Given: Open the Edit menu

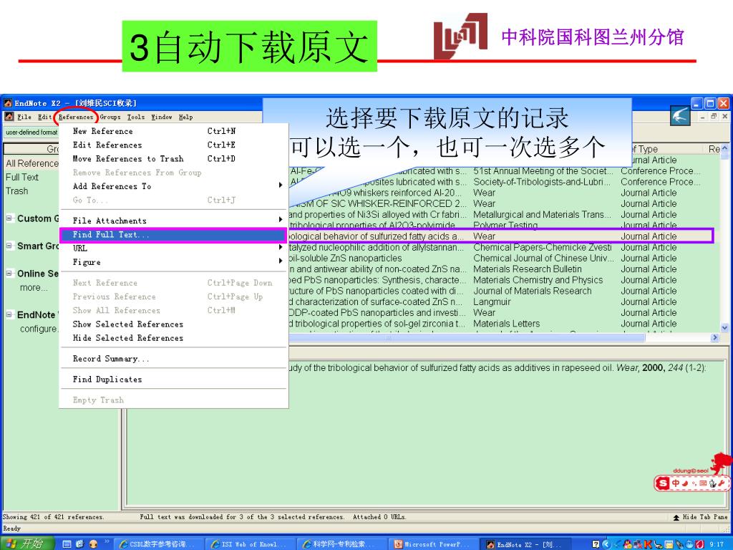Looking at the screenshot, I should pos(44,117).
